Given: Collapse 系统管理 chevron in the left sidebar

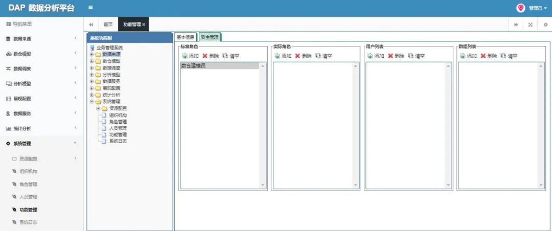Looking at the screenshot, I should click(75, 143).
